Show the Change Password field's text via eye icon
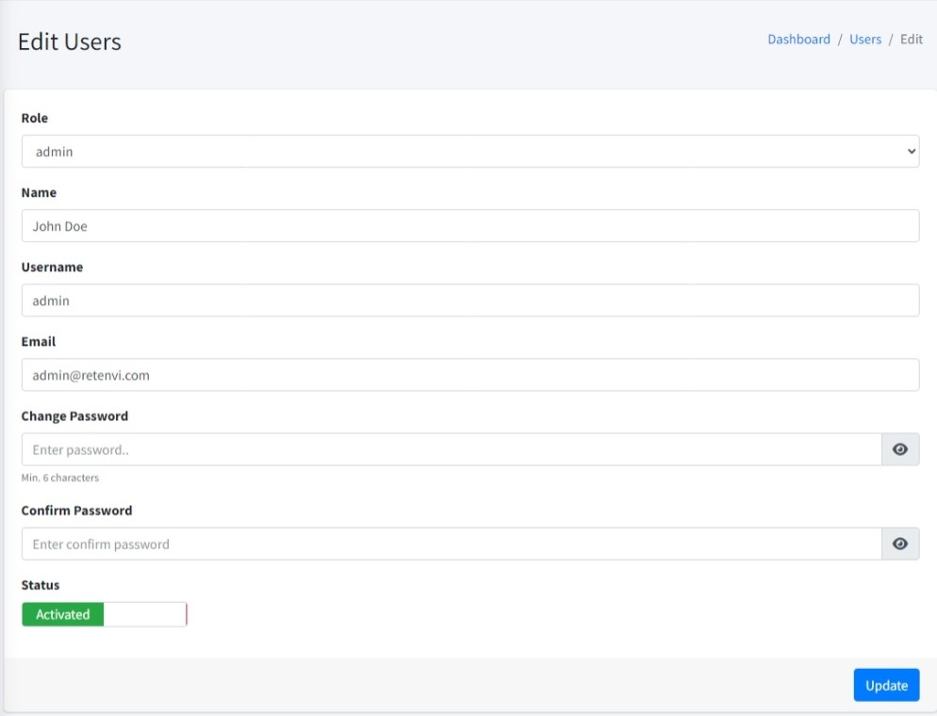 pos(899,449)
